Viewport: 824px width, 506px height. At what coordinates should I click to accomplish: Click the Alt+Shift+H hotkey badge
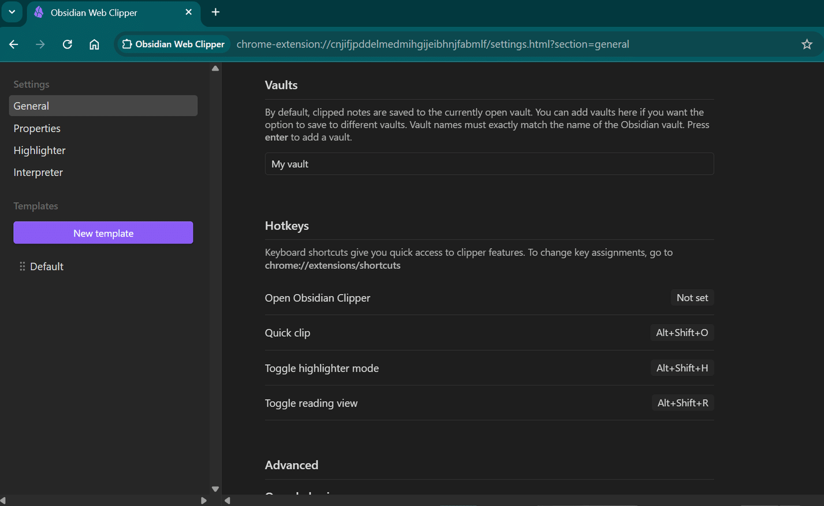click(x=682, y=368)
